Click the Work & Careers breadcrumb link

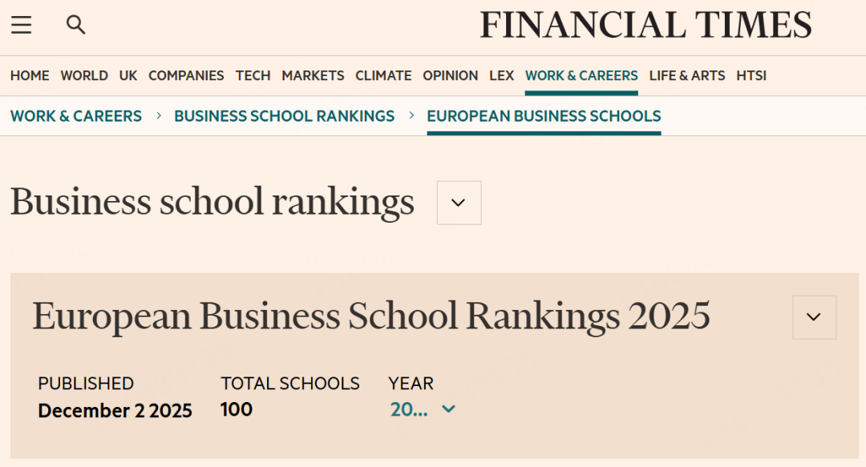pyautogui.click(x=76, y=116)
